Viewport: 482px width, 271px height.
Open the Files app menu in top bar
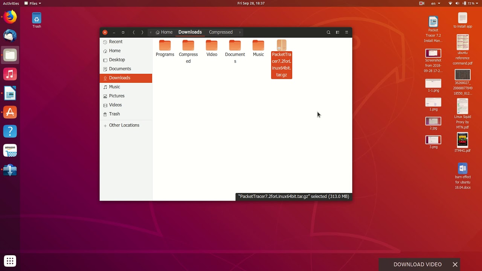[33, 3]
